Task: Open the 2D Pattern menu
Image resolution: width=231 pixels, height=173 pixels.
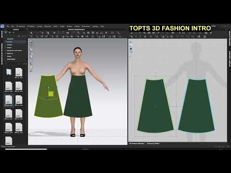Action: [x=31, y=26]
